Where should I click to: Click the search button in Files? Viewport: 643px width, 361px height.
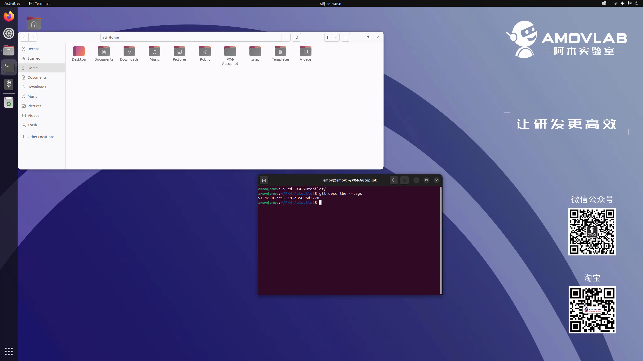tap(296, 37)
